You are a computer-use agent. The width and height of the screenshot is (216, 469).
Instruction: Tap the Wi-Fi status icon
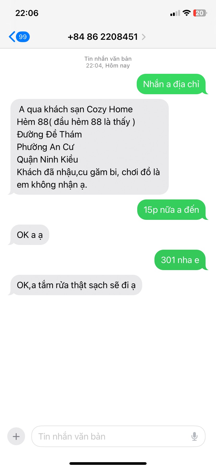[187, 13]
